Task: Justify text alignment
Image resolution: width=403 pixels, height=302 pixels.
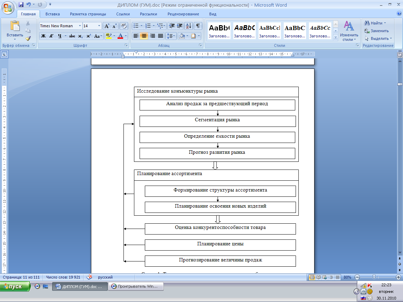Action: [161, 36]
